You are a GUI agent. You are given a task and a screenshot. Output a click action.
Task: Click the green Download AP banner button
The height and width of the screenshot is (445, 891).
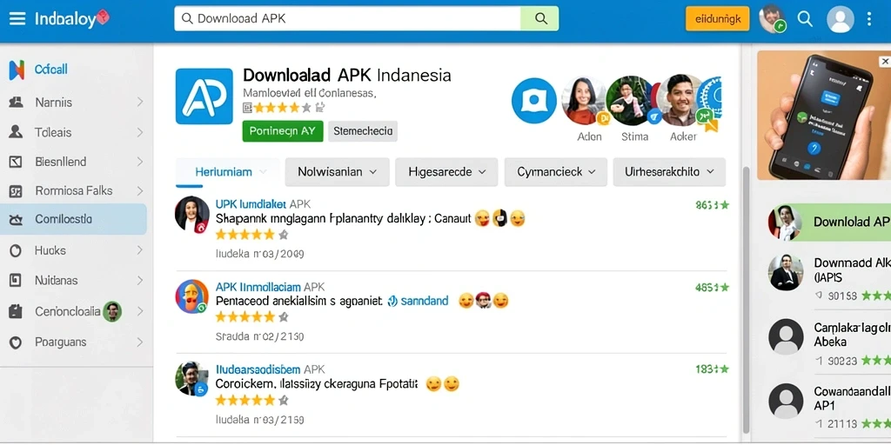point(829,222)
